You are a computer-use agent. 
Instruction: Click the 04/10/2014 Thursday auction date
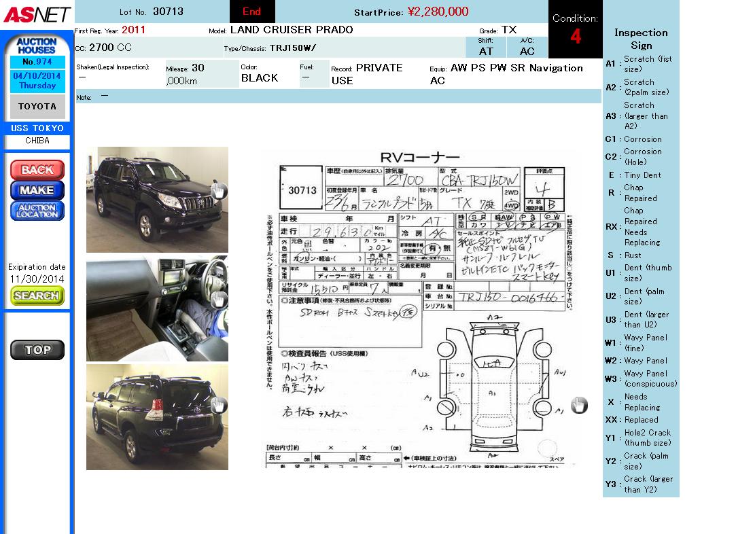pyautogui.click(x=37, y=81)
